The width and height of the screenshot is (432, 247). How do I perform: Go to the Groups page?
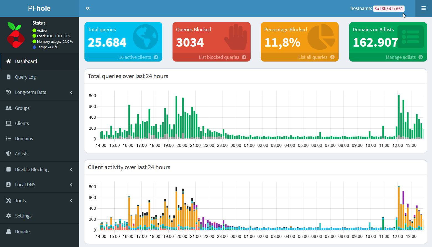[x=40, y=108]
